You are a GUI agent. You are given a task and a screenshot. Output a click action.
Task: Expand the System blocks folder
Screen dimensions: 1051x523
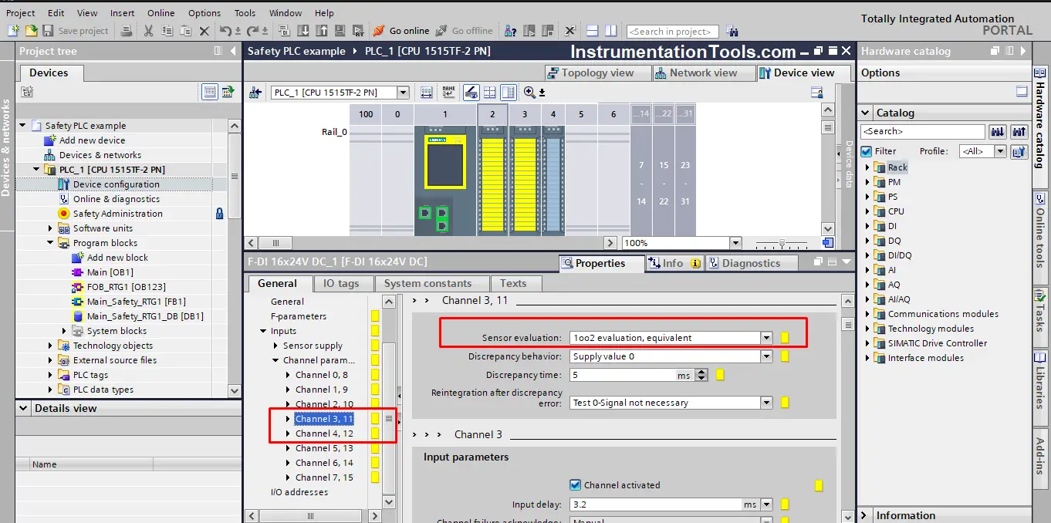[65, 331]
